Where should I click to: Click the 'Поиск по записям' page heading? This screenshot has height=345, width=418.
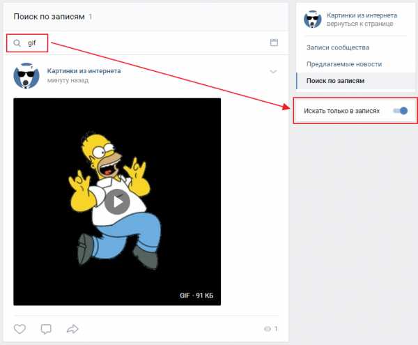tap(49, 17)
